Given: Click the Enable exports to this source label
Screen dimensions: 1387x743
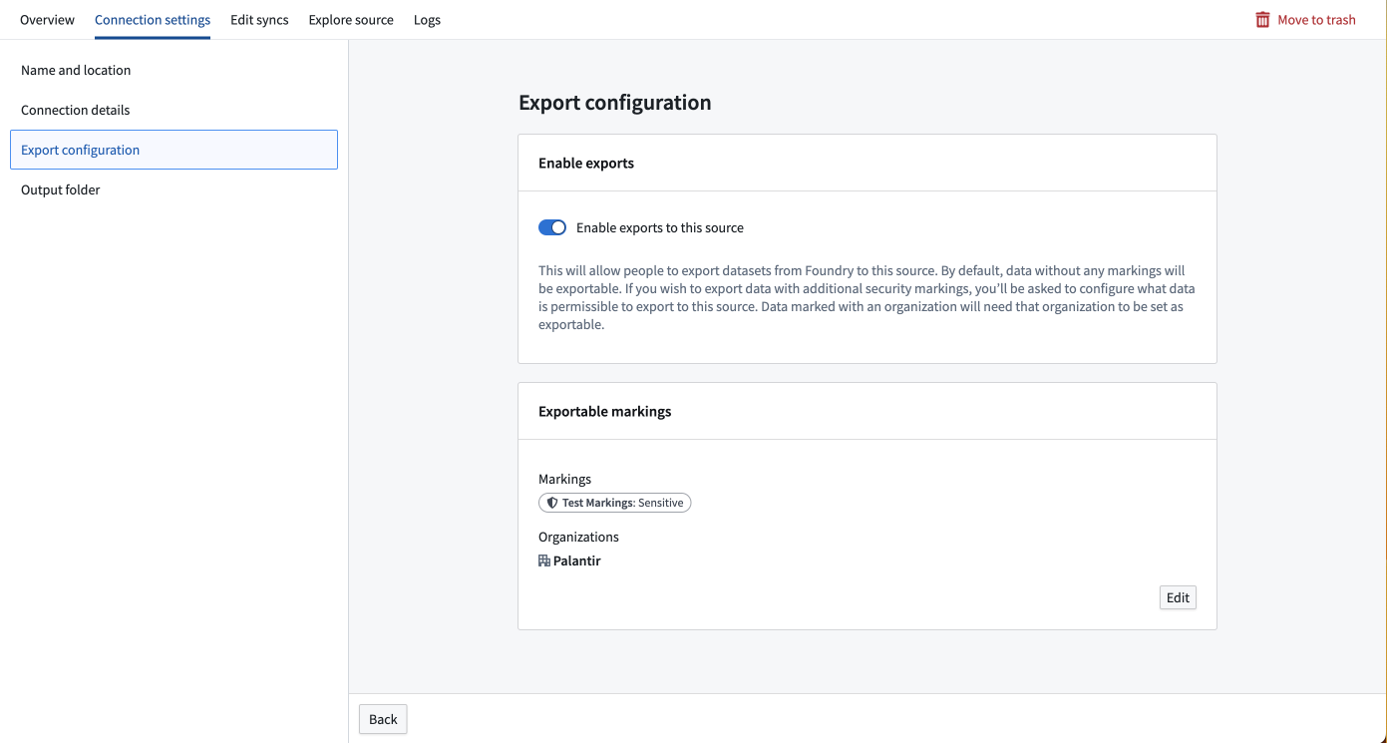Looking at the screenshot, I should coord(660,227).
